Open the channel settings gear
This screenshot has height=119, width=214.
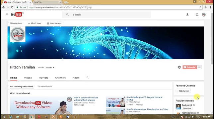179,67
